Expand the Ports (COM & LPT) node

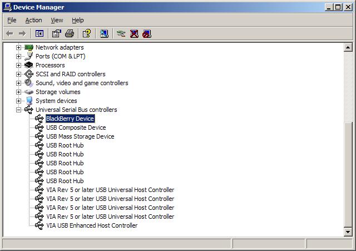point(18,56)
